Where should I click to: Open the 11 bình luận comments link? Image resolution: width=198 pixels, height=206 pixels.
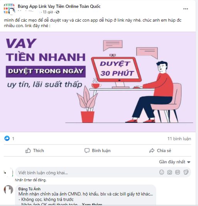pos(179,139)
